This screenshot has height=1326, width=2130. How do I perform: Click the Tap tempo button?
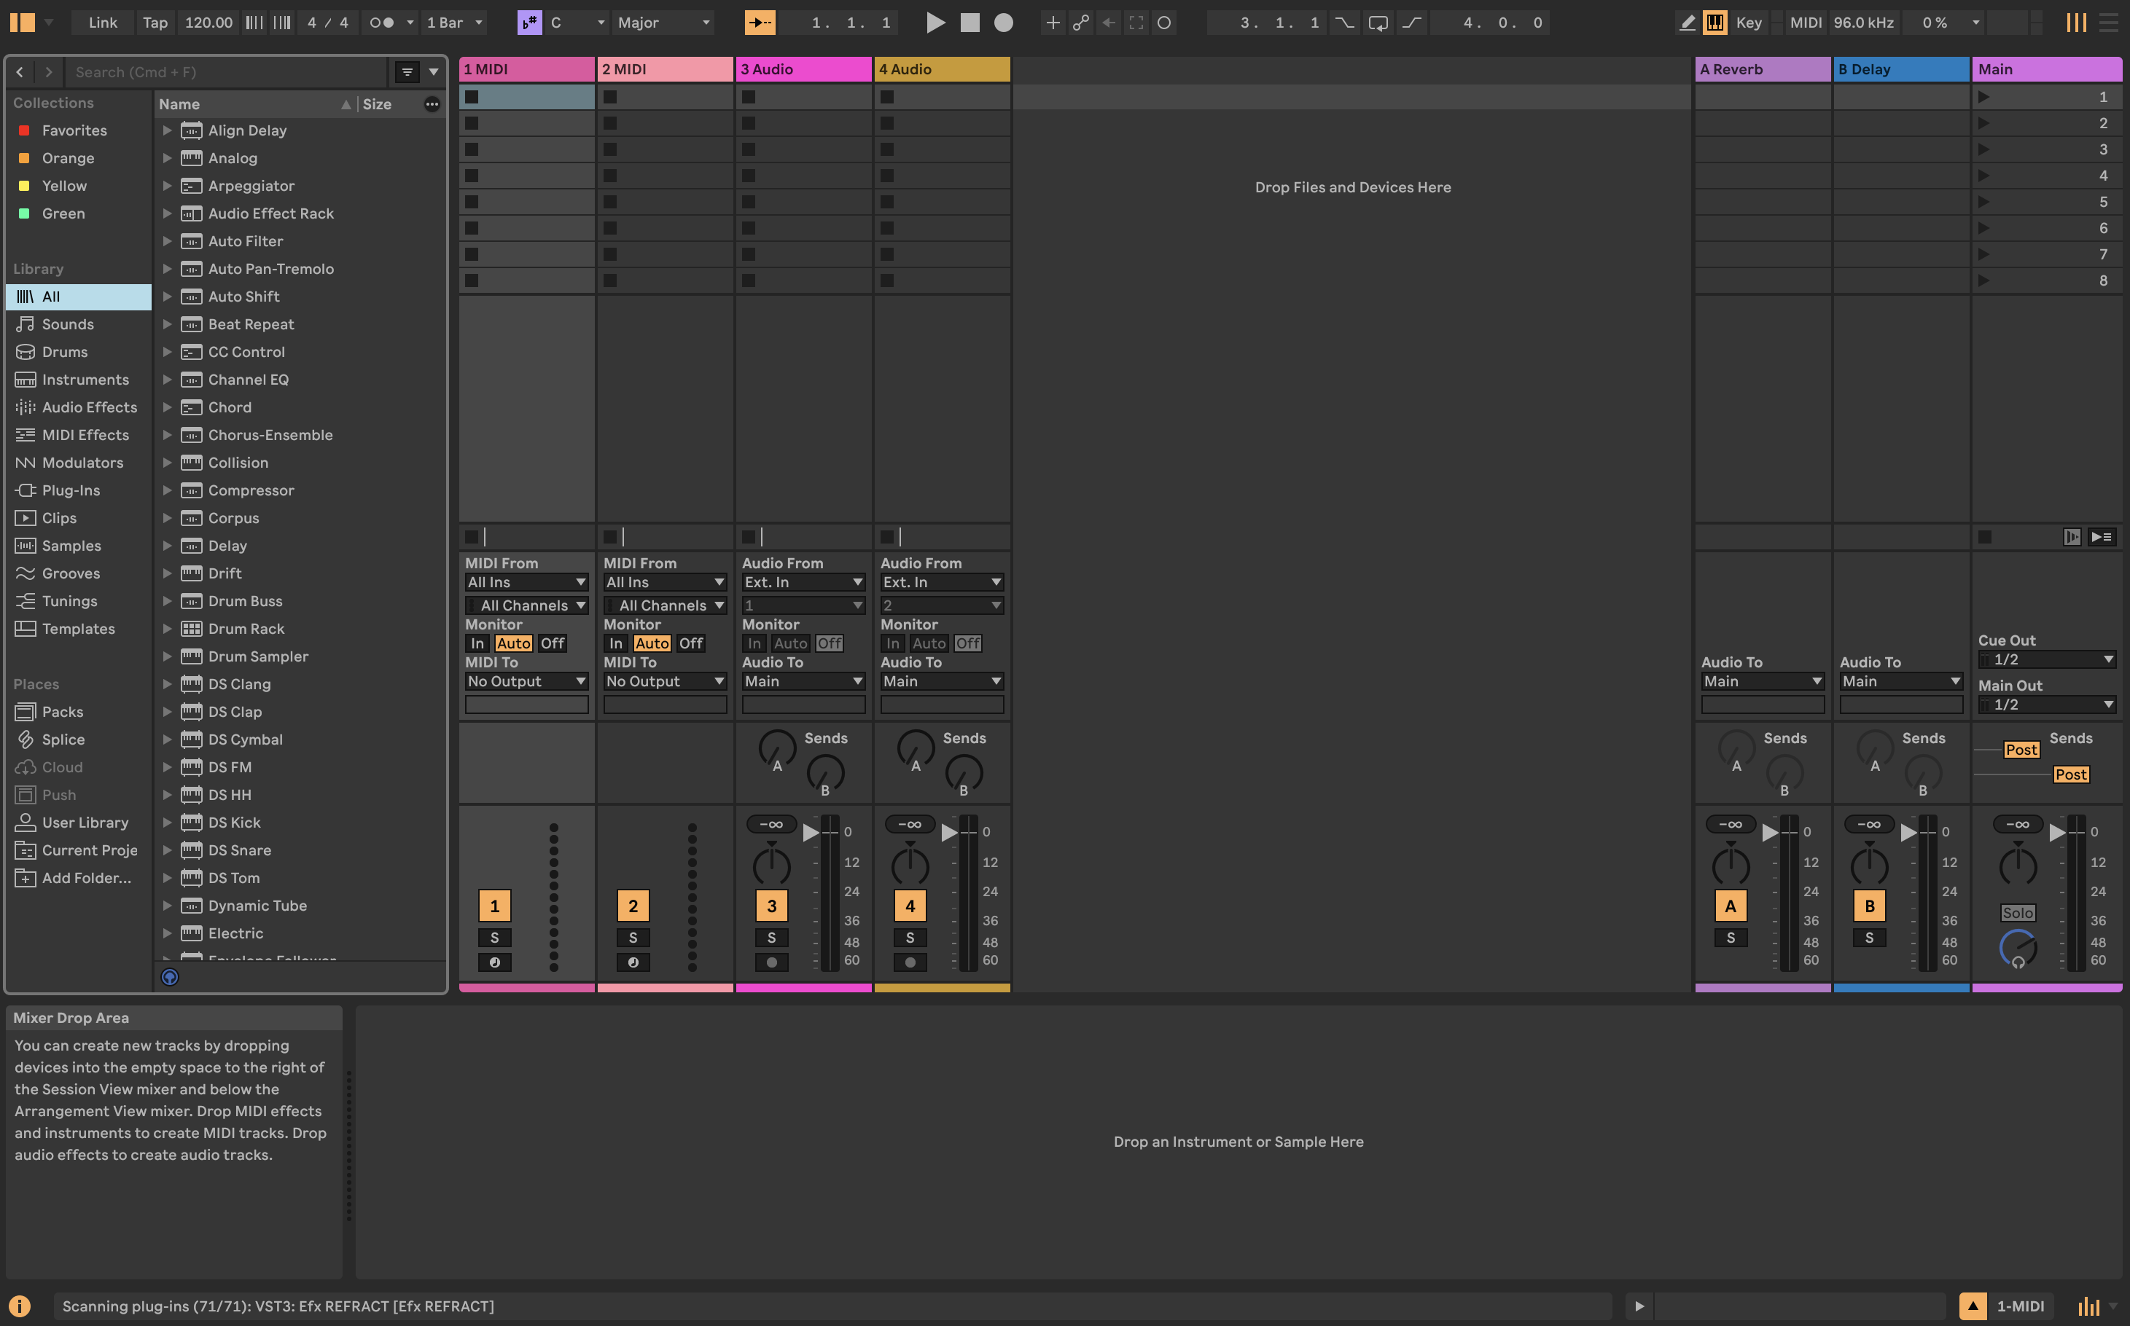pyautogui.click(x=155, y=23)
